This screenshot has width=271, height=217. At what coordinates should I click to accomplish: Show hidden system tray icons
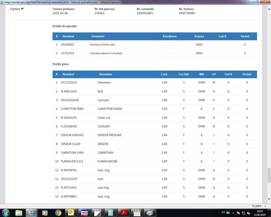click(x=233, y=213)
